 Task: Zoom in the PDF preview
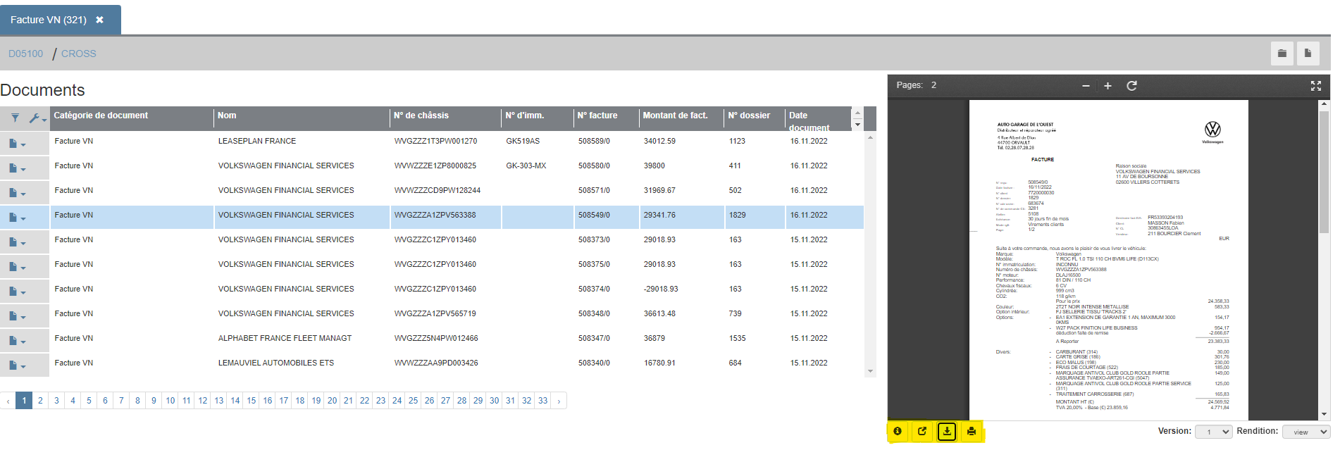click(1108, 86)
